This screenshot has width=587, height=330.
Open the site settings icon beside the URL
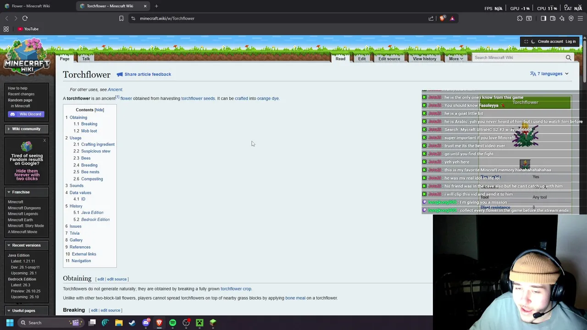(x=133, y=18)
